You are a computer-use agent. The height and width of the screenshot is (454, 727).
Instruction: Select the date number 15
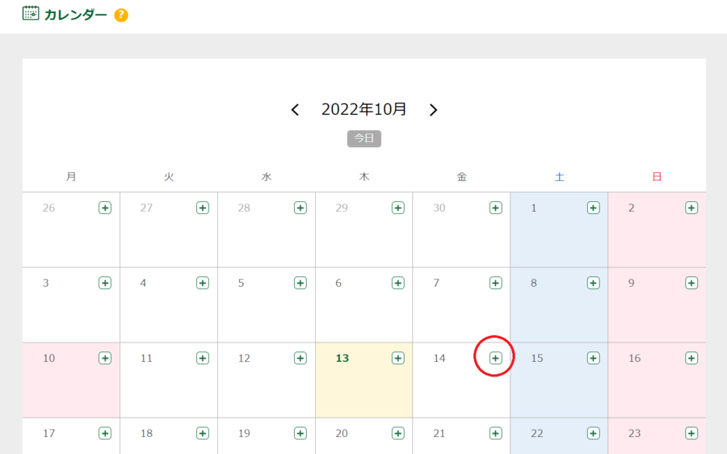[x=537, y=358]
